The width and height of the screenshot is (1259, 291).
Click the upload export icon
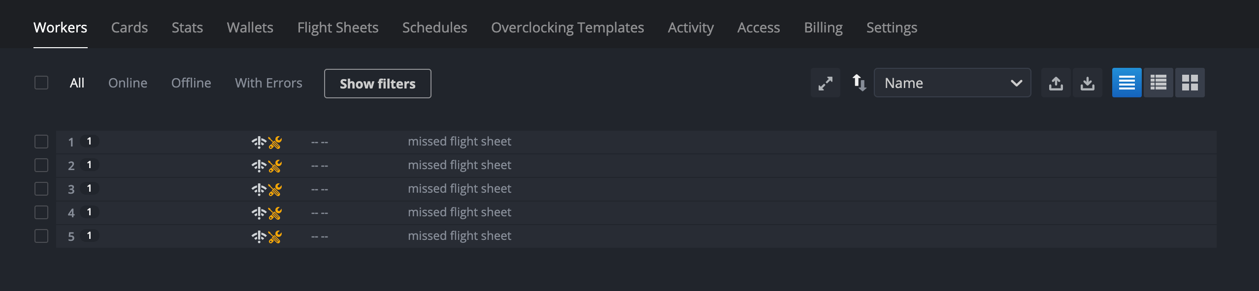tap(1056, 83)
